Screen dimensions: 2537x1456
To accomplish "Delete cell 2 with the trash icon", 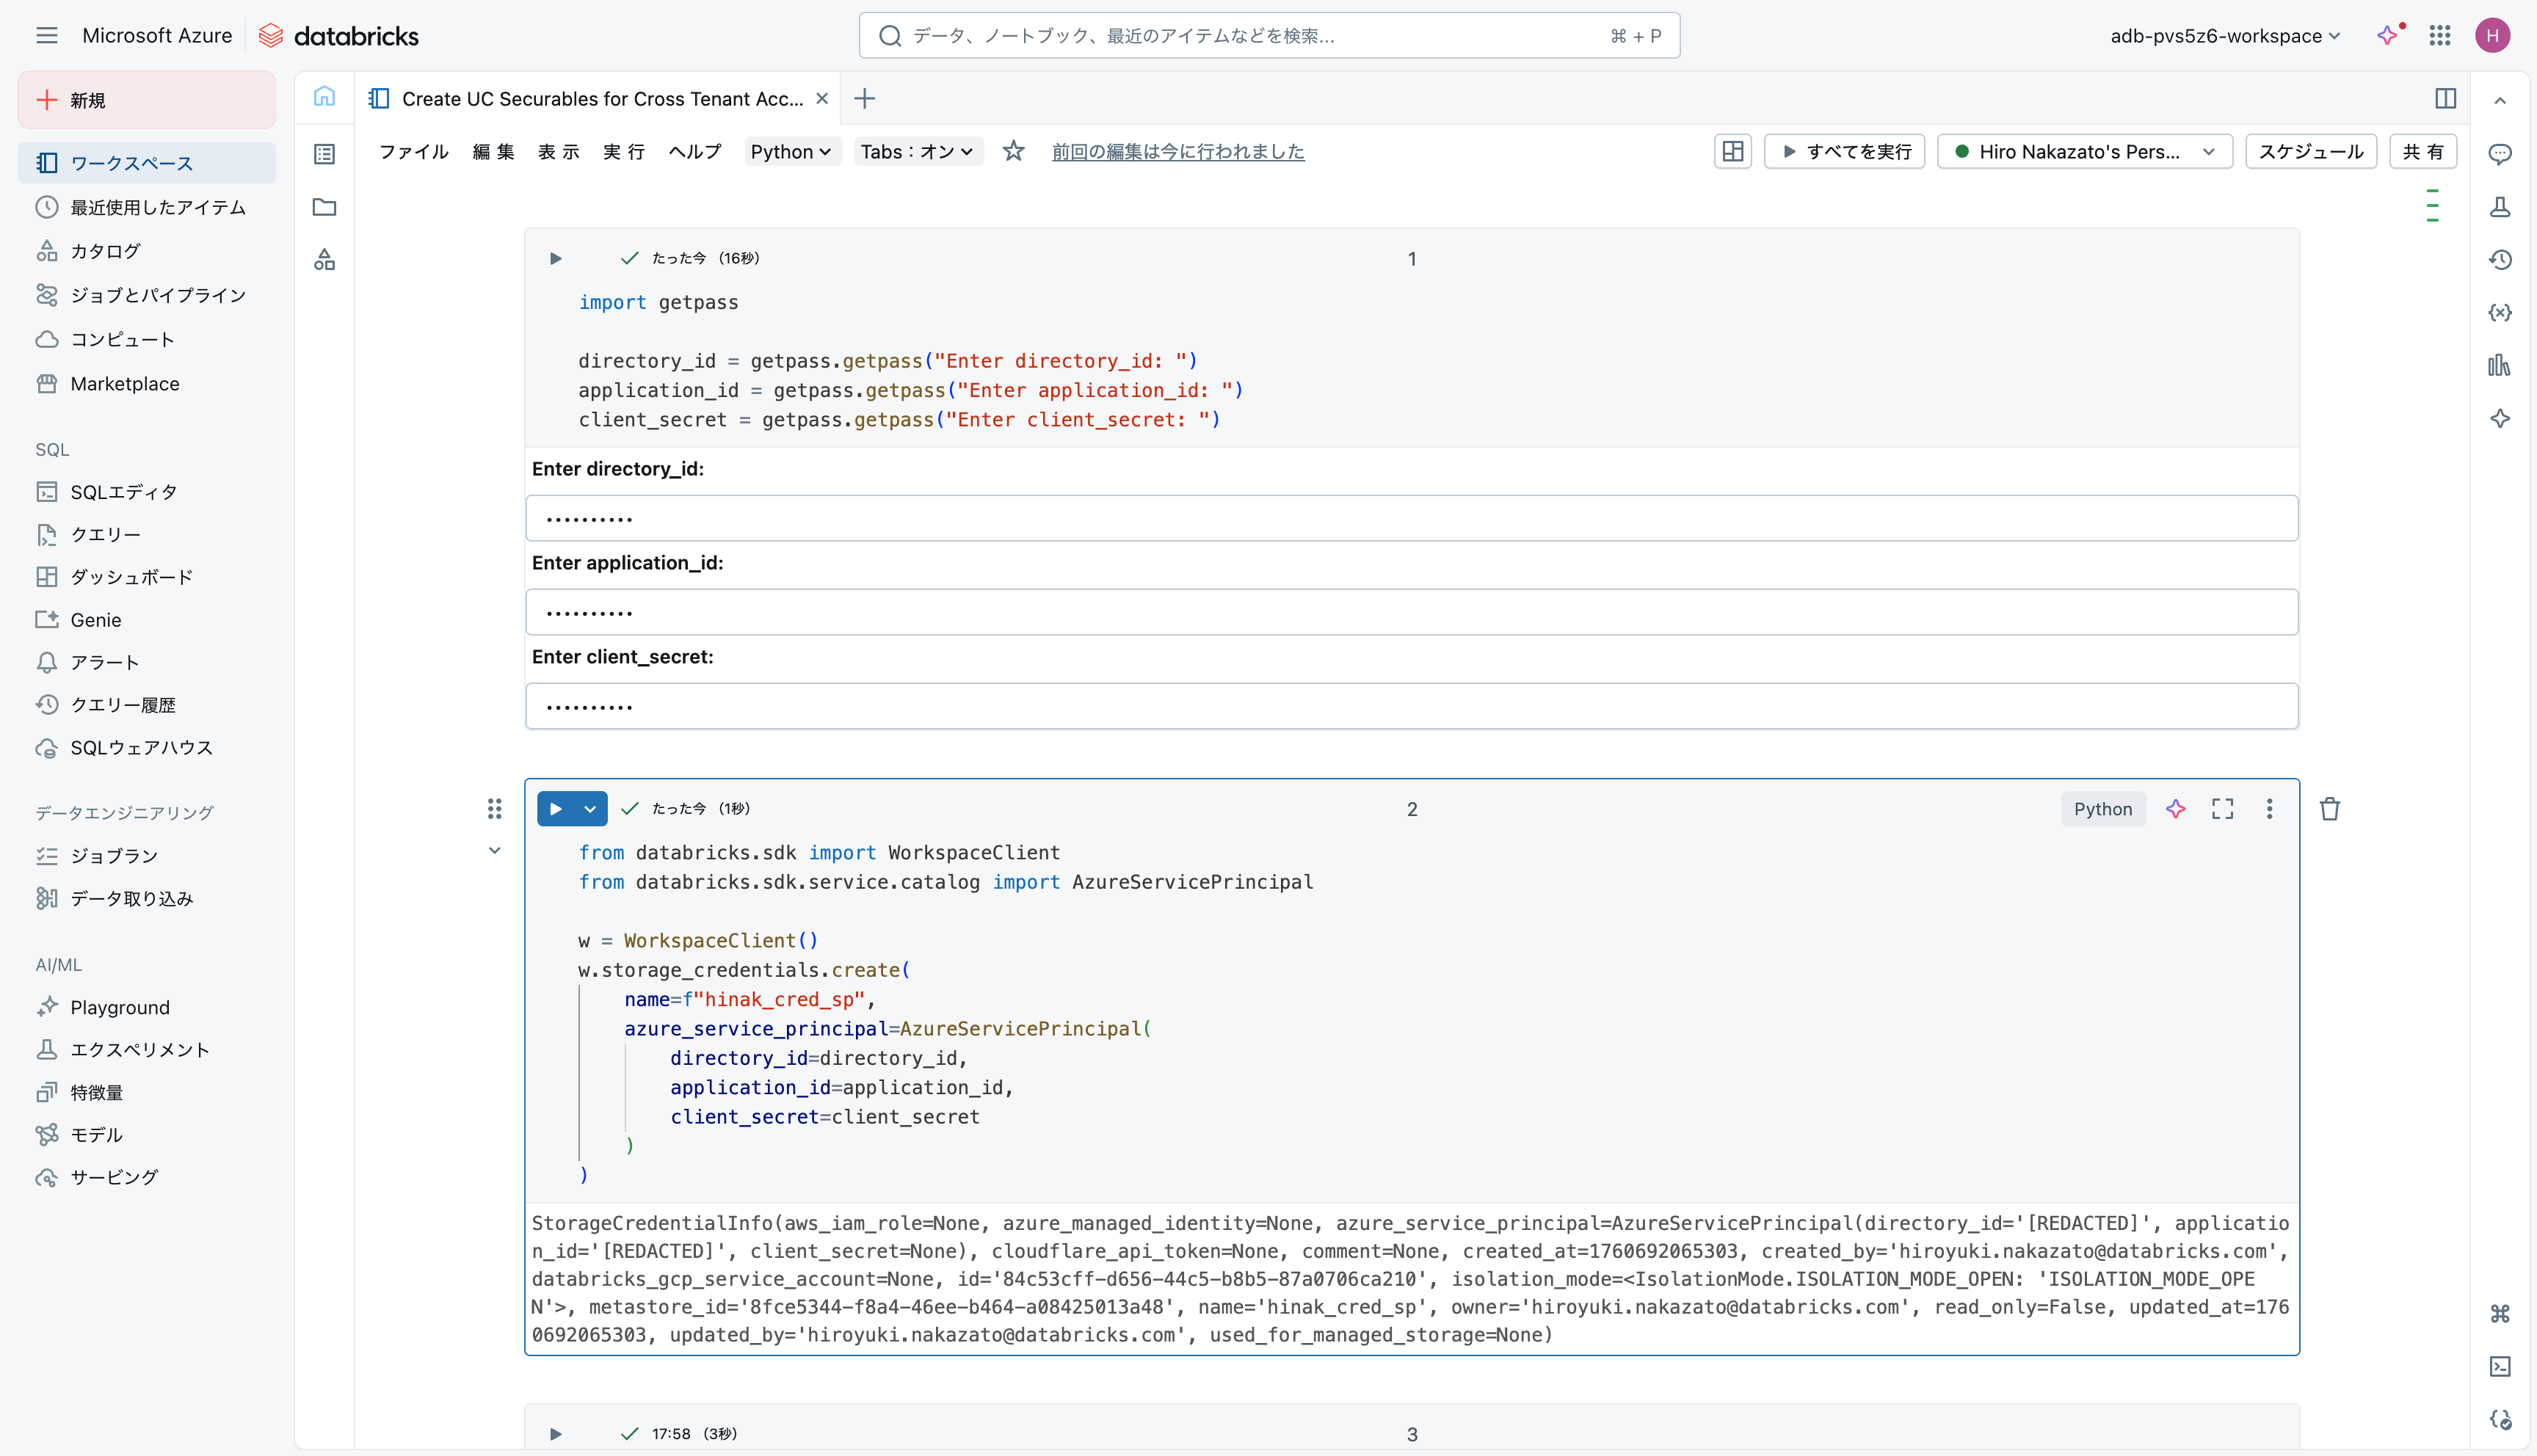I will click(x=2329, y=809).
